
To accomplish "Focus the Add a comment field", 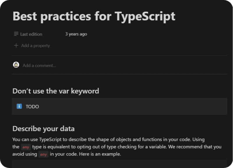I will tap(39, 65).
